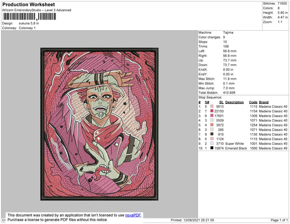Viewport: 290px width, 224px height.
Task: Click the Stitches value 71655
Action: coord(282,3)
